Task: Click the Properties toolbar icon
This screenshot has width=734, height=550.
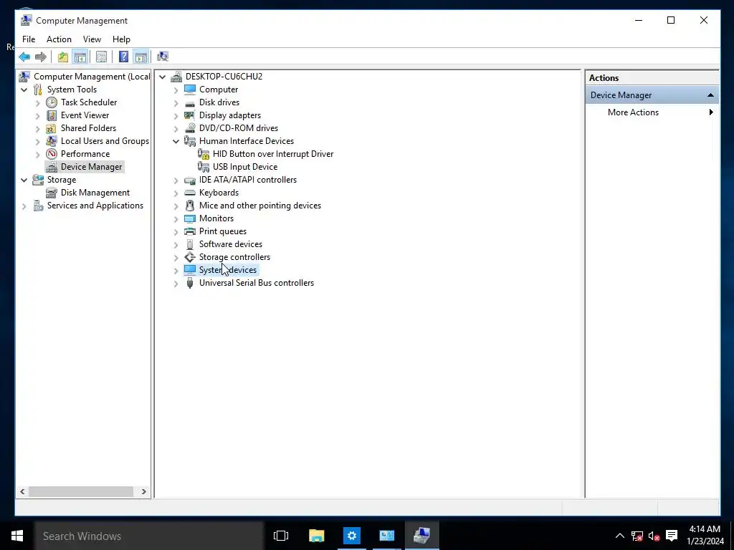Action: [101, 57]
